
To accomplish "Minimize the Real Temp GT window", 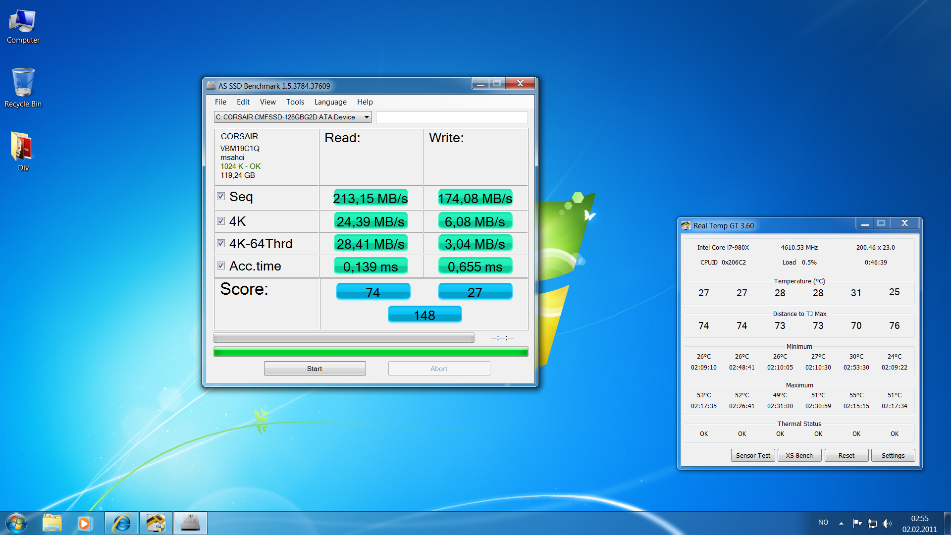I will (865, 223).
